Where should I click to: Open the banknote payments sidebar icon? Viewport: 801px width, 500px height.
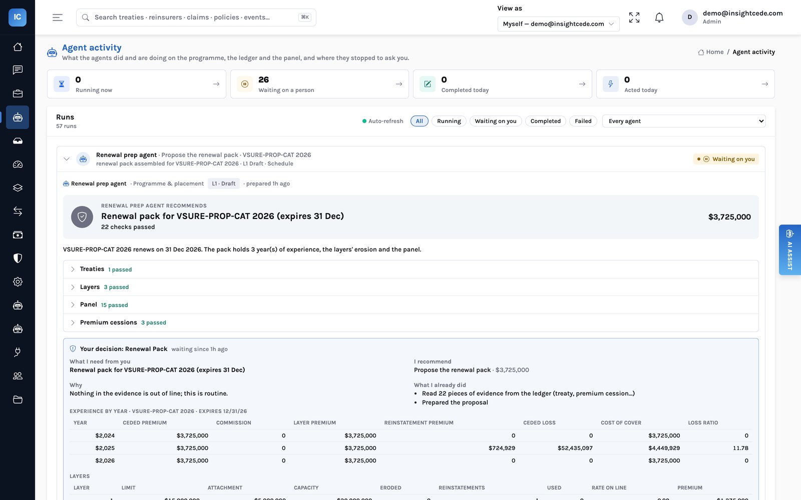(18, 235)
